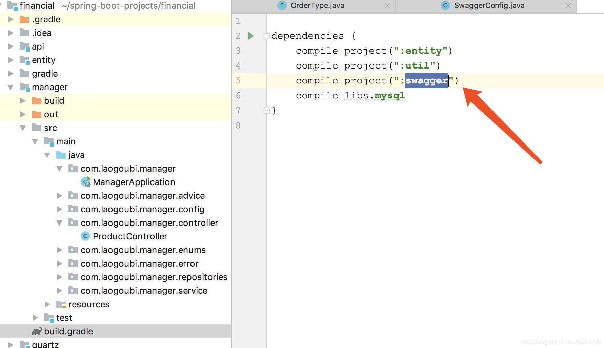Close the OrderType.java tab
This screenshot has height=348, width=604.
click(x=387, y=6)
